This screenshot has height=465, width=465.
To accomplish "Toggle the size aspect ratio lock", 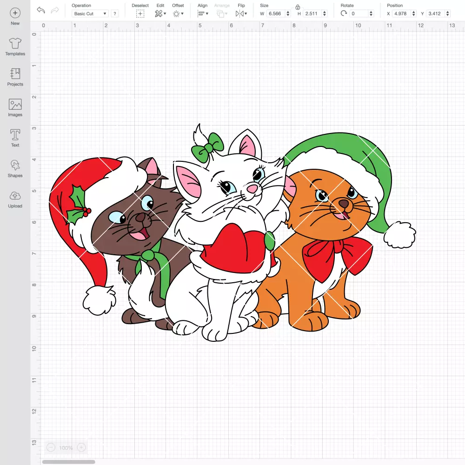I will pyautogui.click(x=298, y=7).
